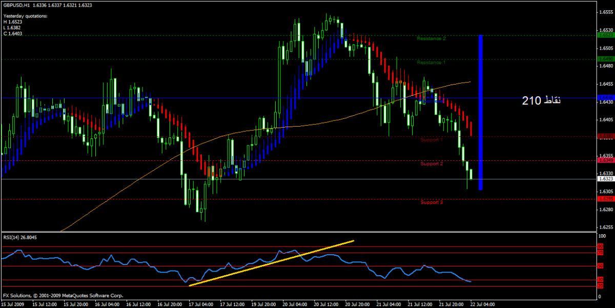The image size is (615, 308).
Task: Click the FX Solutions copyright text
Action: coord(63,296)
